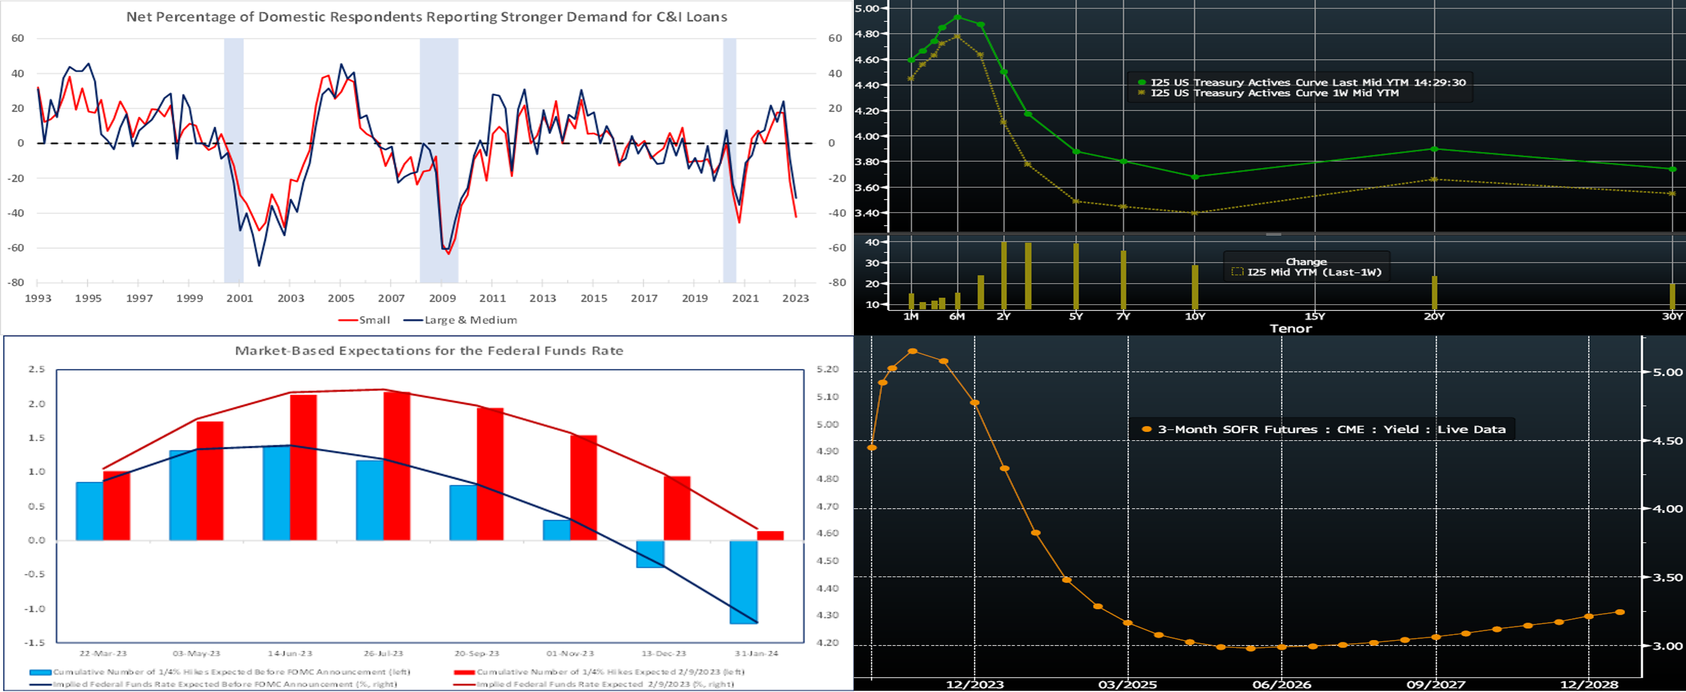Click the green 10Y point on Treasury curve
Viewport: 1686px width, 692px height.
click(1194, 177)
